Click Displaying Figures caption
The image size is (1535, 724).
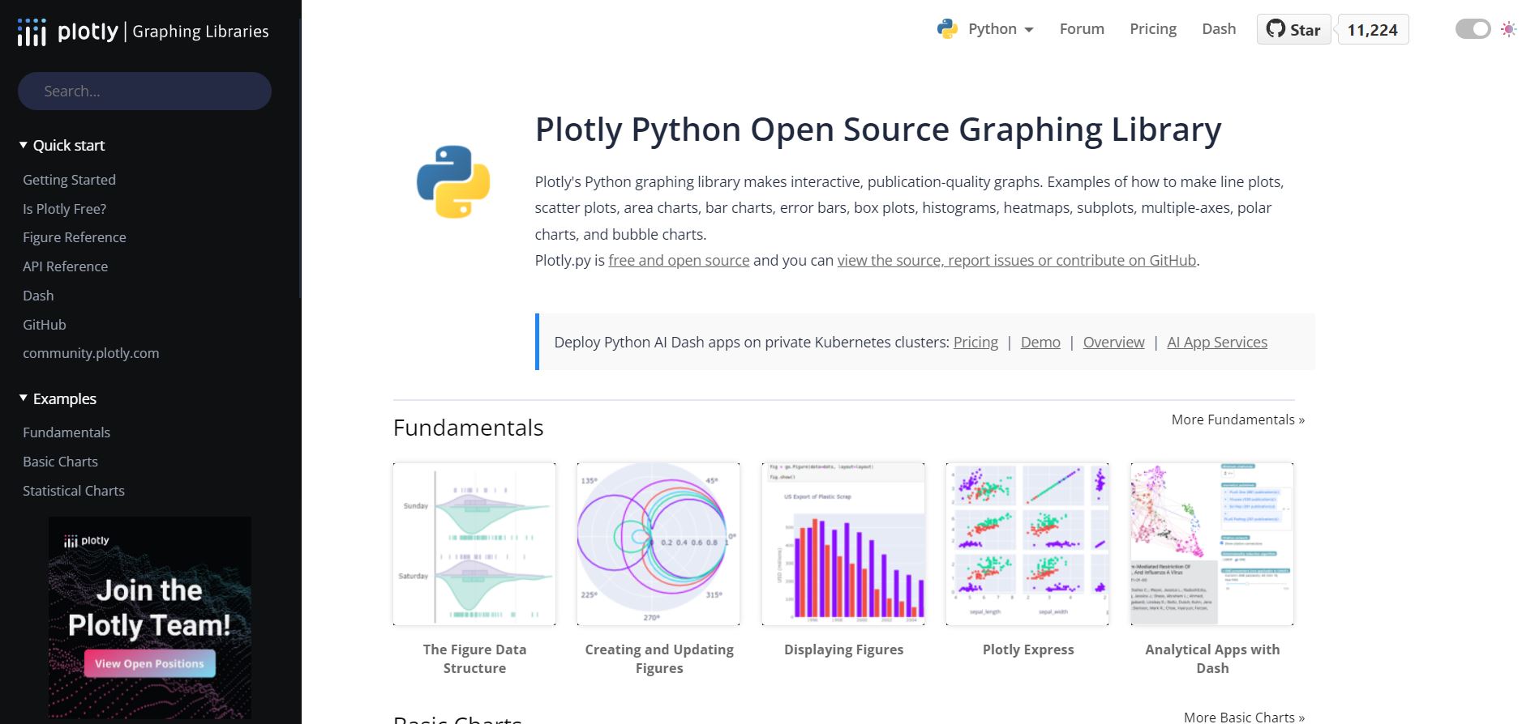pos(843,649)
